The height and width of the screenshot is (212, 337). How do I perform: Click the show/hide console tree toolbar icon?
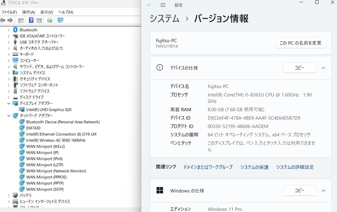click(21, 20)
